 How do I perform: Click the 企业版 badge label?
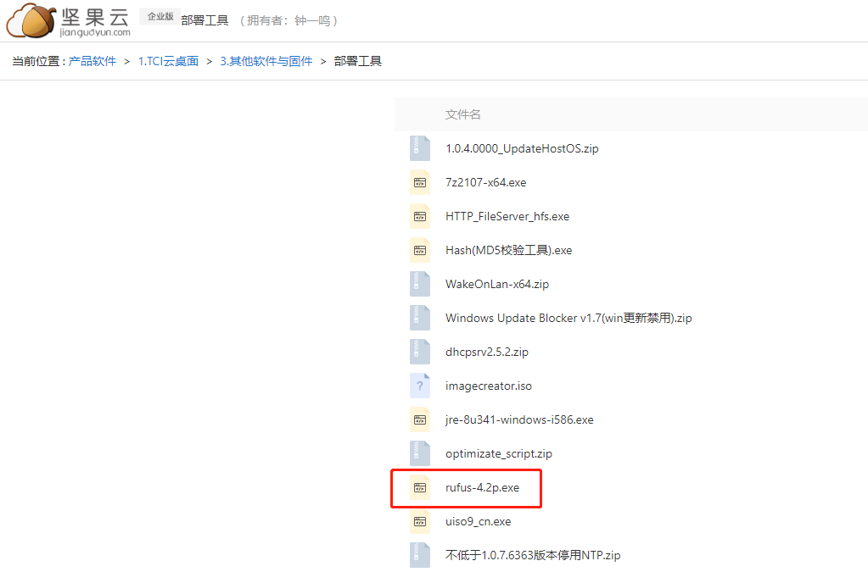[x=160, y=17]
